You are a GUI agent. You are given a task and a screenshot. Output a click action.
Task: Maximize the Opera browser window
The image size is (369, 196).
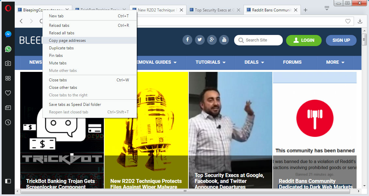point(347,3)
